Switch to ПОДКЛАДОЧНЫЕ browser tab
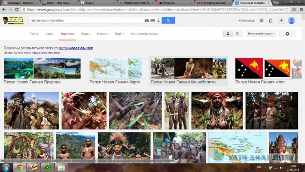Screen dimensions: 305x172 137,3
